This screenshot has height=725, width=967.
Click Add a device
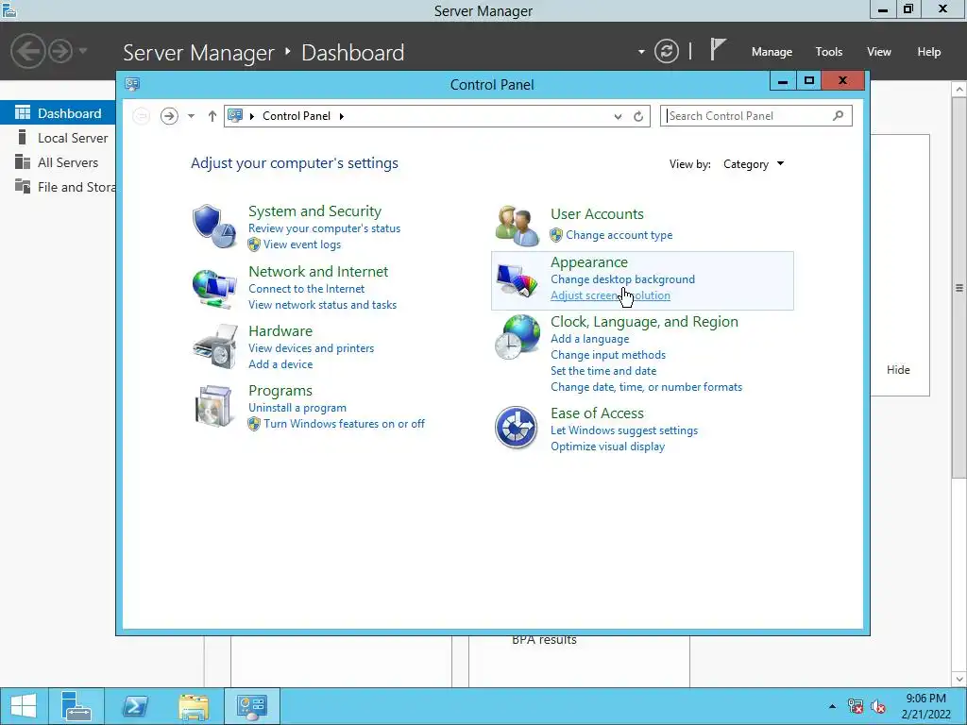point(280,363)
